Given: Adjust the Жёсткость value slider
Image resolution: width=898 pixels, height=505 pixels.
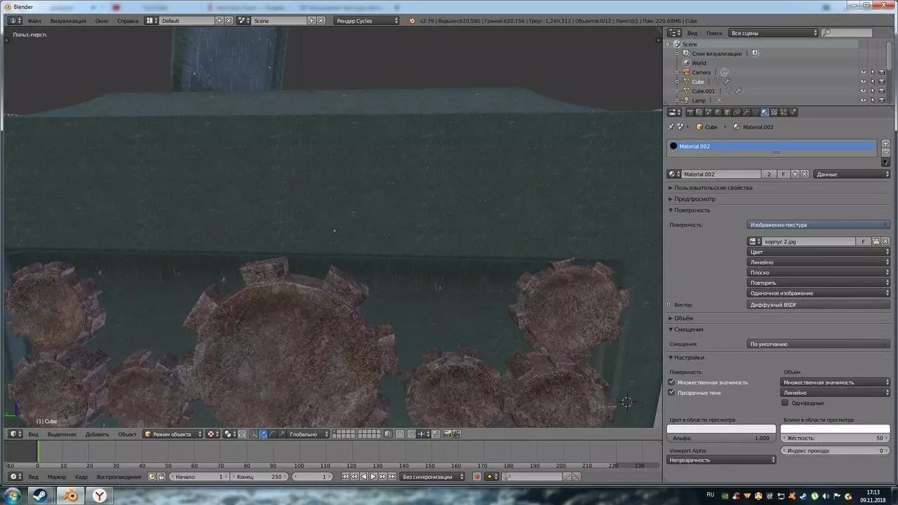Looking at the screenshot, I should tap(835, 438).
